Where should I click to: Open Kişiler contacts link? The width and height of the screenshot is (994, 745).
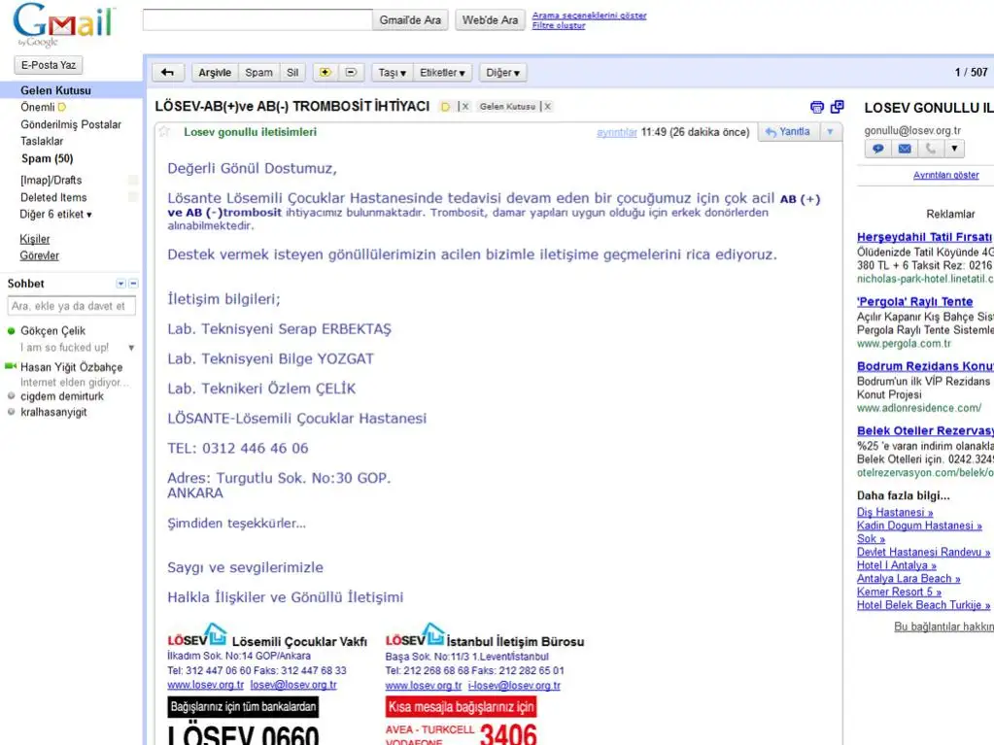(x=34, y=239)
